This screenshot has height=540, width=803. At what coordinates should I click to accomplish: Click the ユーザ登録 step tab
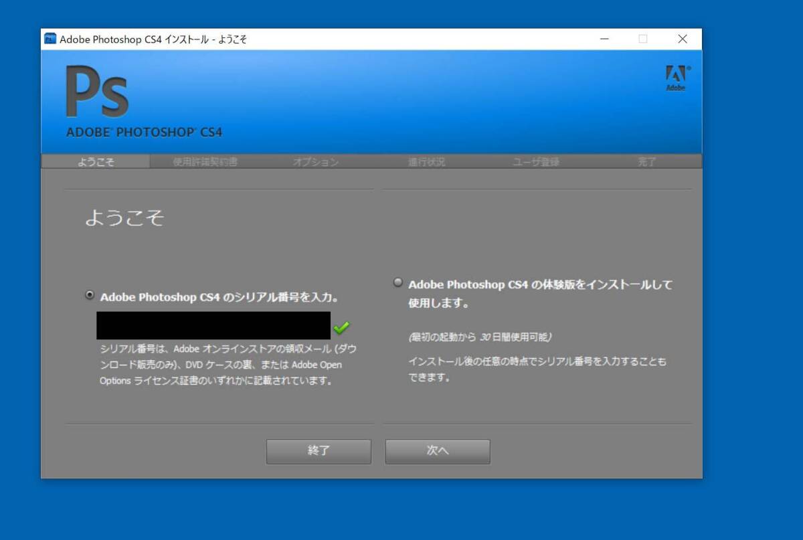pyautogui.click(x=536, y=162)
